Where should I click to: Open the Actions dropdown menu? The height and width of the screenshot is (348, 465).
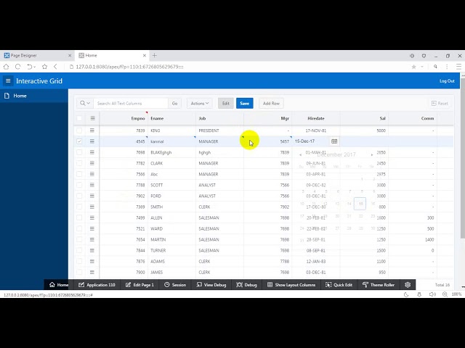(x=200, y=103)
